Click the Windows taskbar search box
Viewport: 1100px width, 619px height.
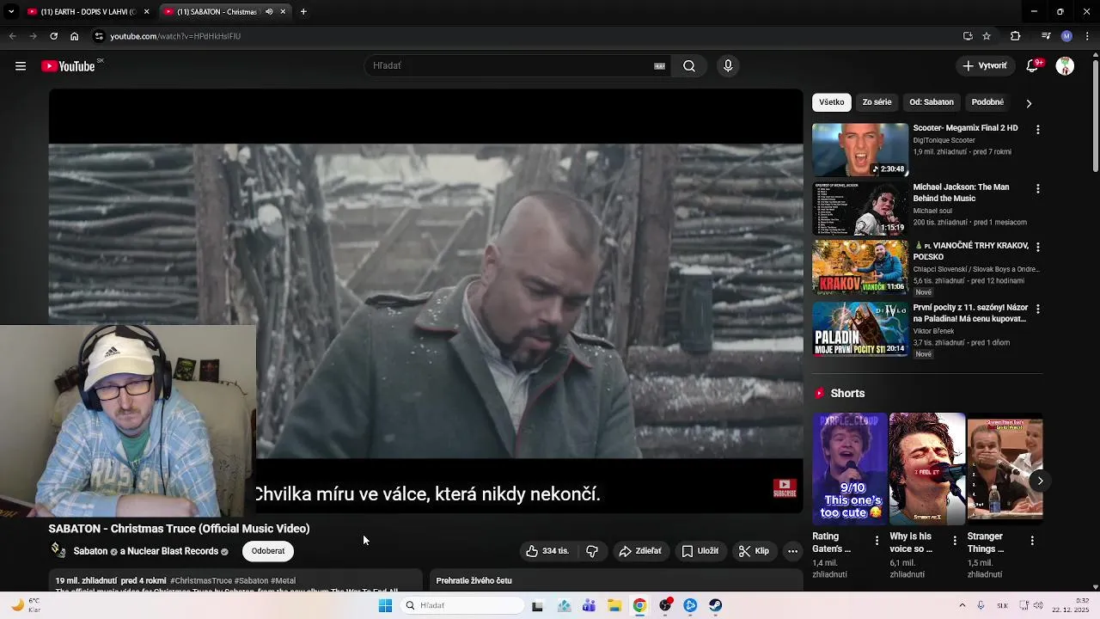pos(462,605)
